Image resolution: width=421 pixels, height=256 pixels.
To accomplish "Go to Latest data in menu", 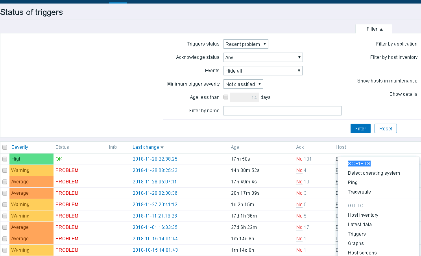I will point(360,224).
